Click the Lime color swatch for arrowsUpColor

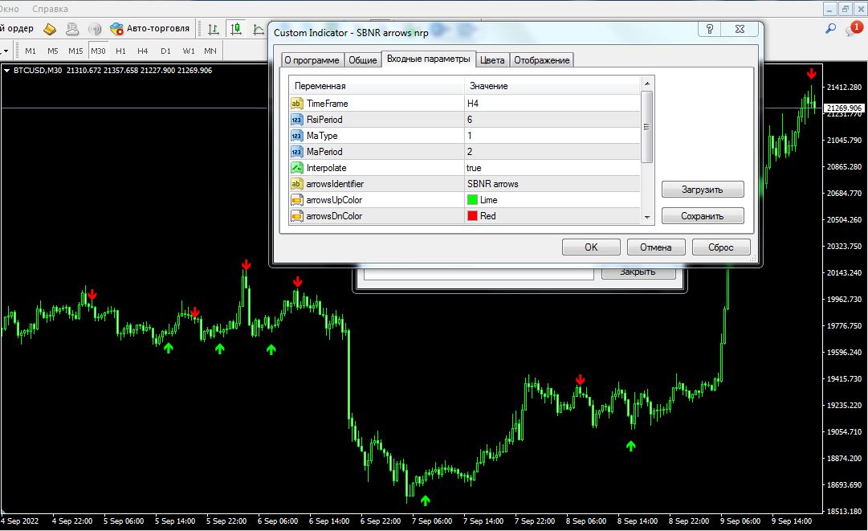(x=472, y=200)
